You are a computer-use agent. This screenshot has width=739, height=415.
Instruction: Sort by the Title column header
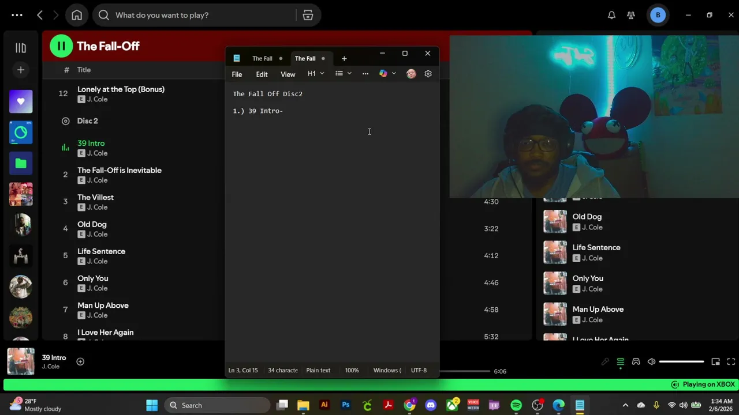[84, 70]
